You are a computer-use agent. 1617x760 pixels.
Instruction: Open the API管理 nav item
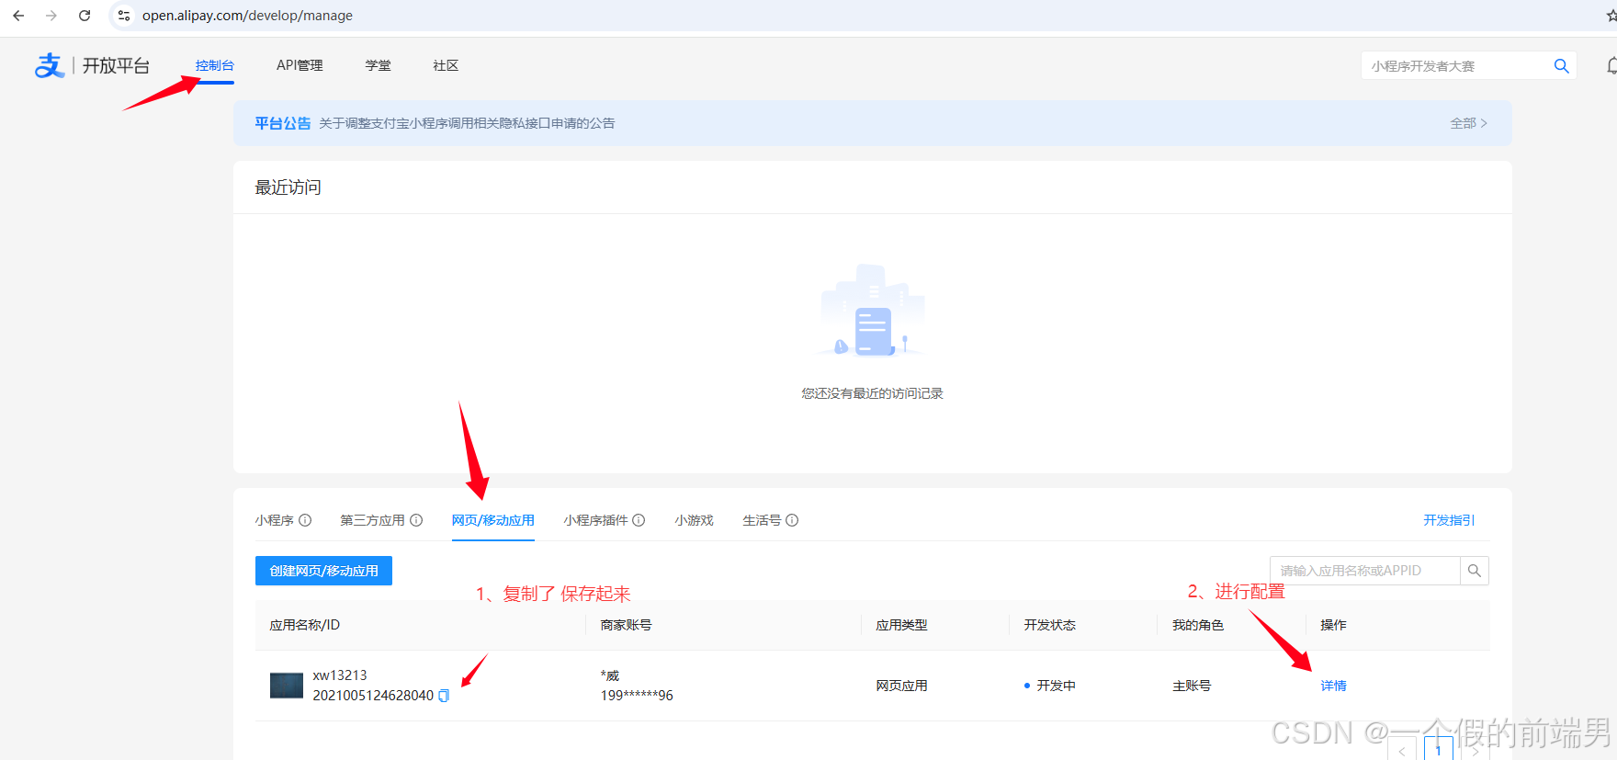300,65
